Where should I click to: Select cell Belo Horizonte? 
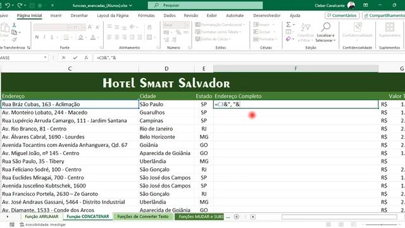166,137
